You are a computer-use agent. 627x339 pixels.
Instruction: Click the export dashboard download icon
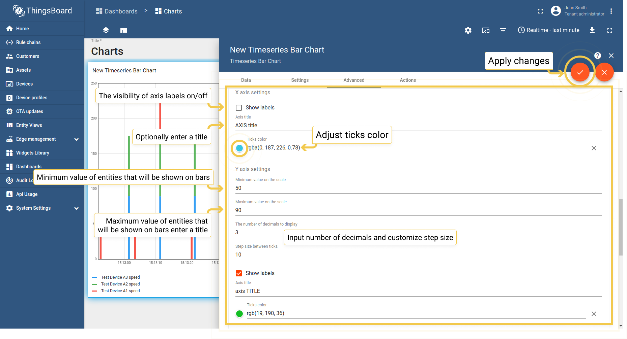tap(592, 30)
